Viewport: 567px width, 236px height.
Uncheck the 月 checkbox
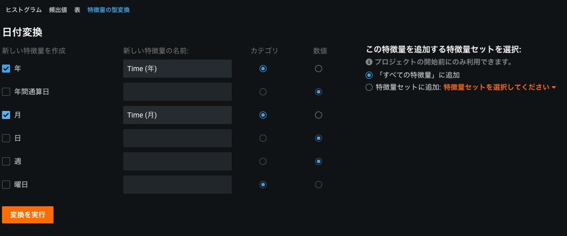coord(6,115)
